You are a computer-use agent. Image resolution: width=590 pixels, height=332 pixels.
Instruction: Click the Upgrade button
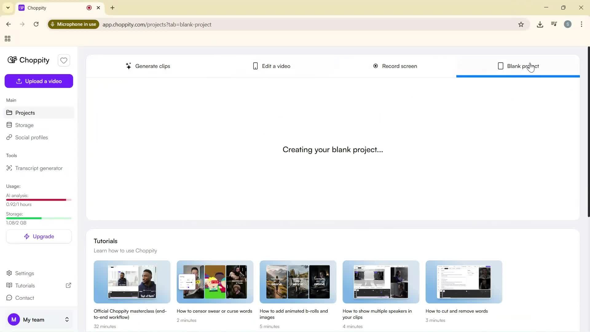coord(39,236)
